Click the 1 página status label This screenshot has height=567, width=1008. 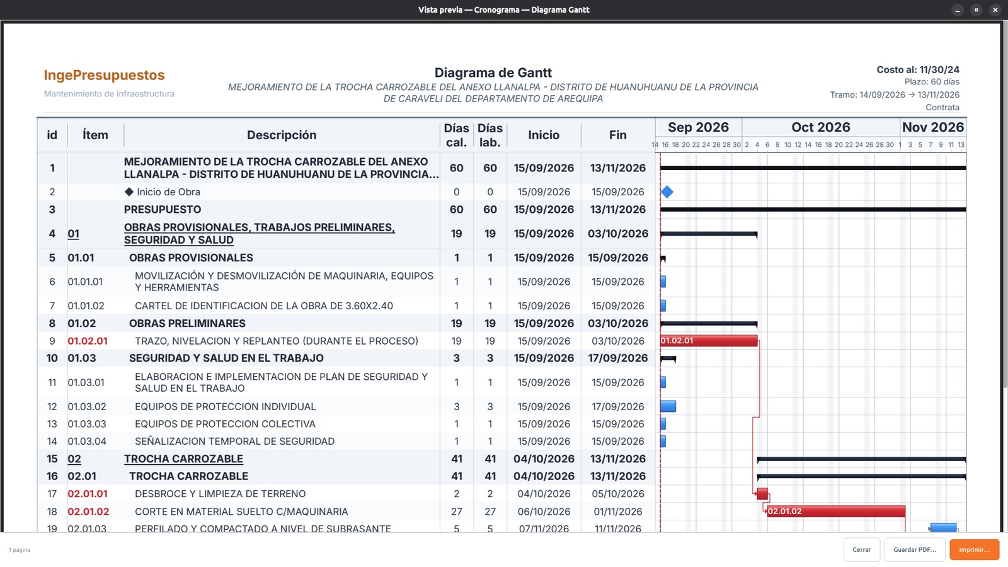click(20, 550)
